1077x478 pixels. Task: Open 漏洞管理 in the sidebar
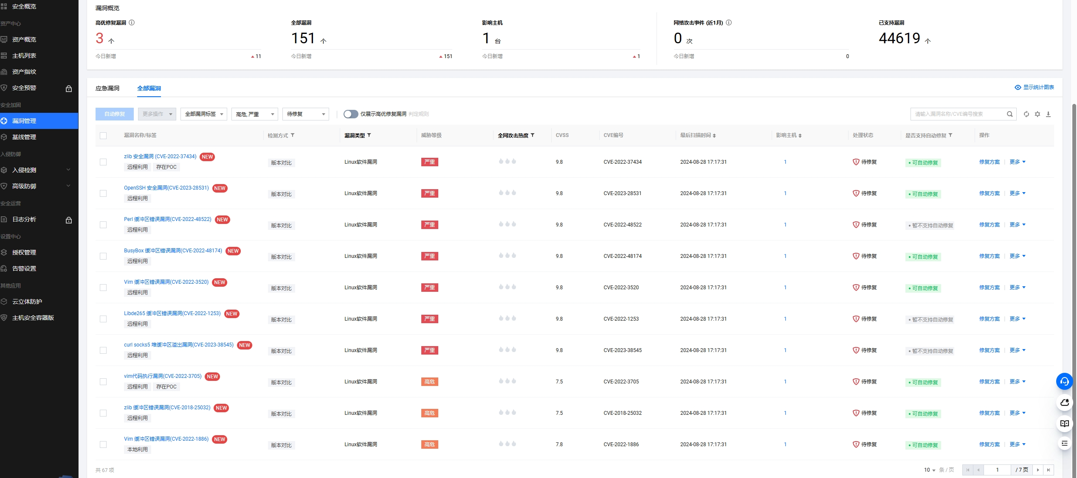[39, 121]
